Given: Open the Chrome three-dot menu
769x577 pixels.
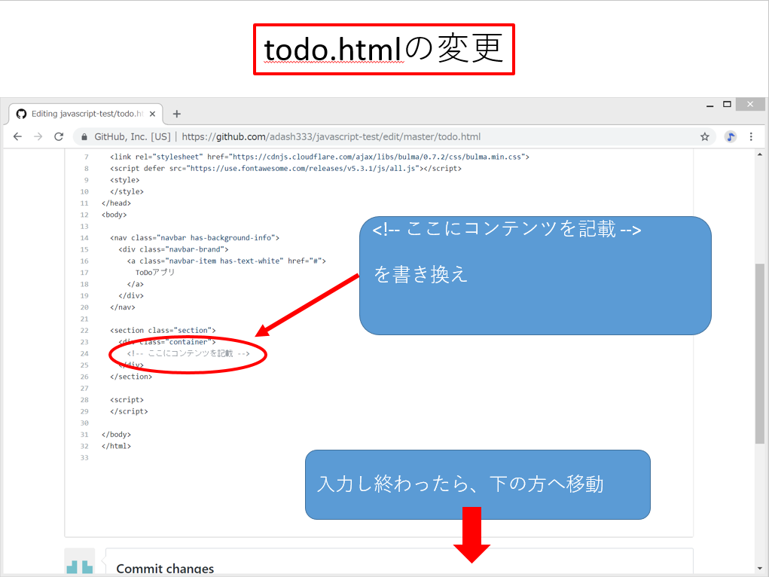Looking at the screenshot, I should click(751, 137).
